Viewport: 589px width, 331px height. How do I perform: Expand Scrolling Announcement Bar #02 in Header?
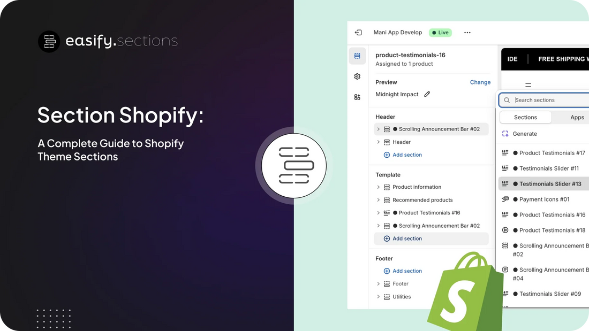(x=378, y=129)
